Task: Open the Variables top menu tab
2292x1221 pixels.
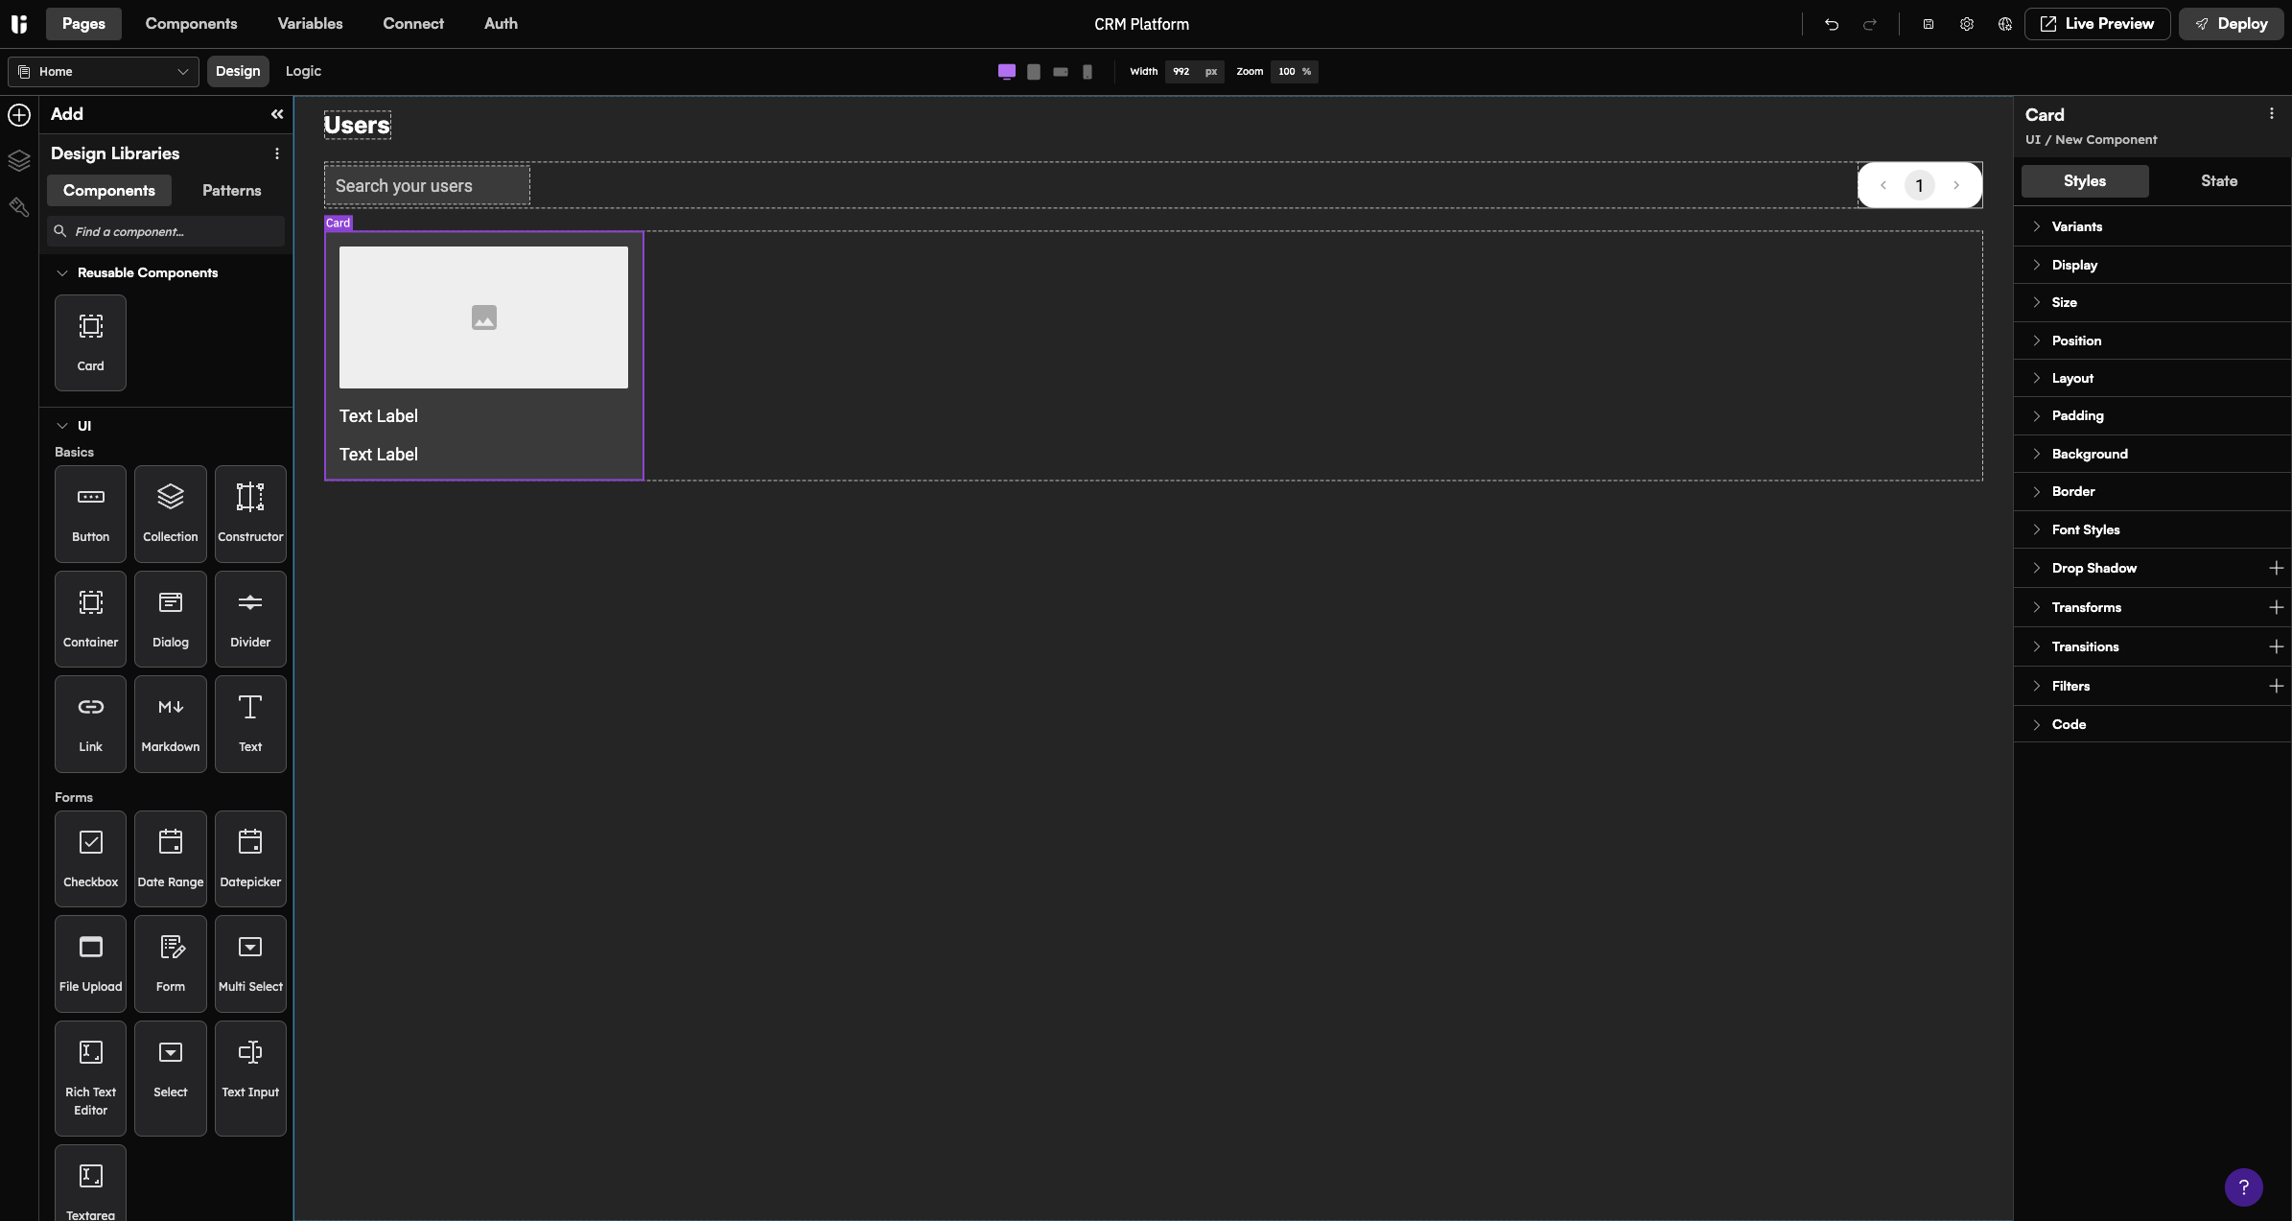Action: coord(310,24)
